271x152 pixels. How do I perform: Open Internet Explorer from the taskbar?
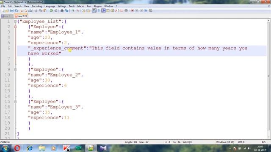click(30, 148)
